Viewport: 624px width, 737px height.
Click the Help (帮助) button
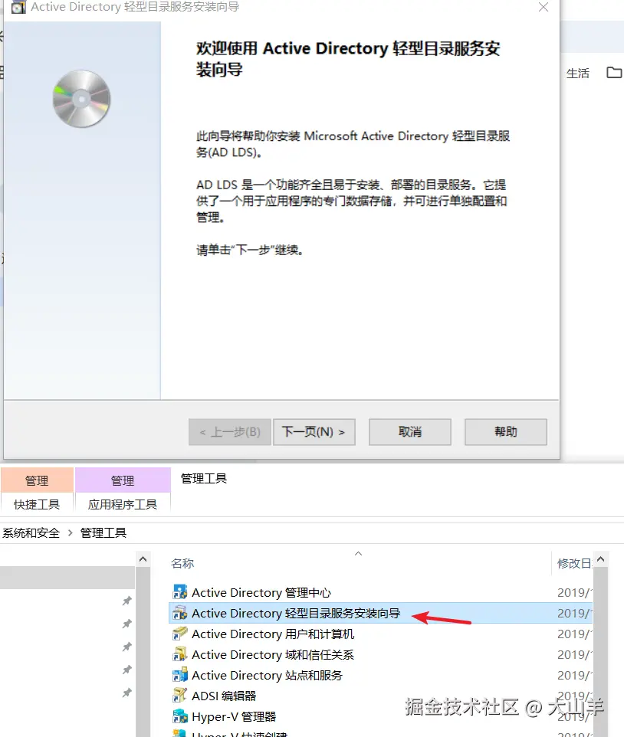tap(505, 431)
